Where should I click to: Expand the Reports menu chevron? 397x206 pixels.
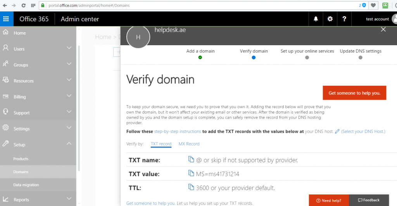pos(69,198)
